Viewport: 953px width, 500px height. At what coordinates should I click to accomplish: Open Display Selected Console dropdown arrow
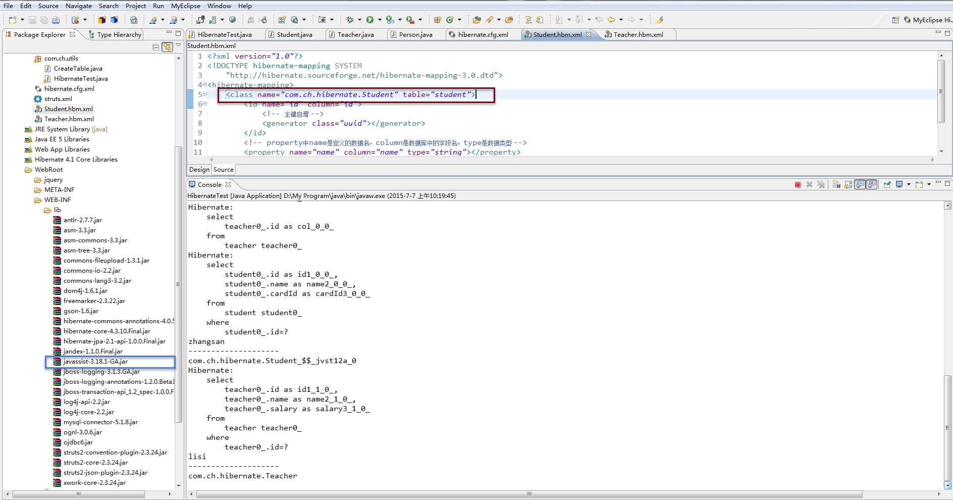pos(909,184)
